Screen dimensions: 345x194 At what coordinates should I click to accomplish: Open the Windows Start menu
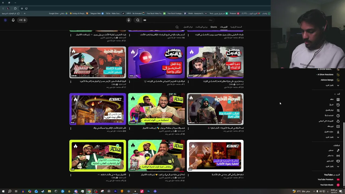[3, 191]
